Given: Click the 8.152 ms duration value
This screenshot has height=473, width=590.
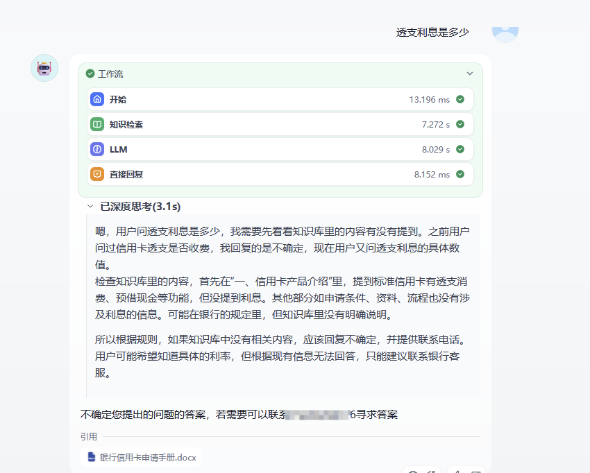Looking at the screenshot, I should pos(432,175).
